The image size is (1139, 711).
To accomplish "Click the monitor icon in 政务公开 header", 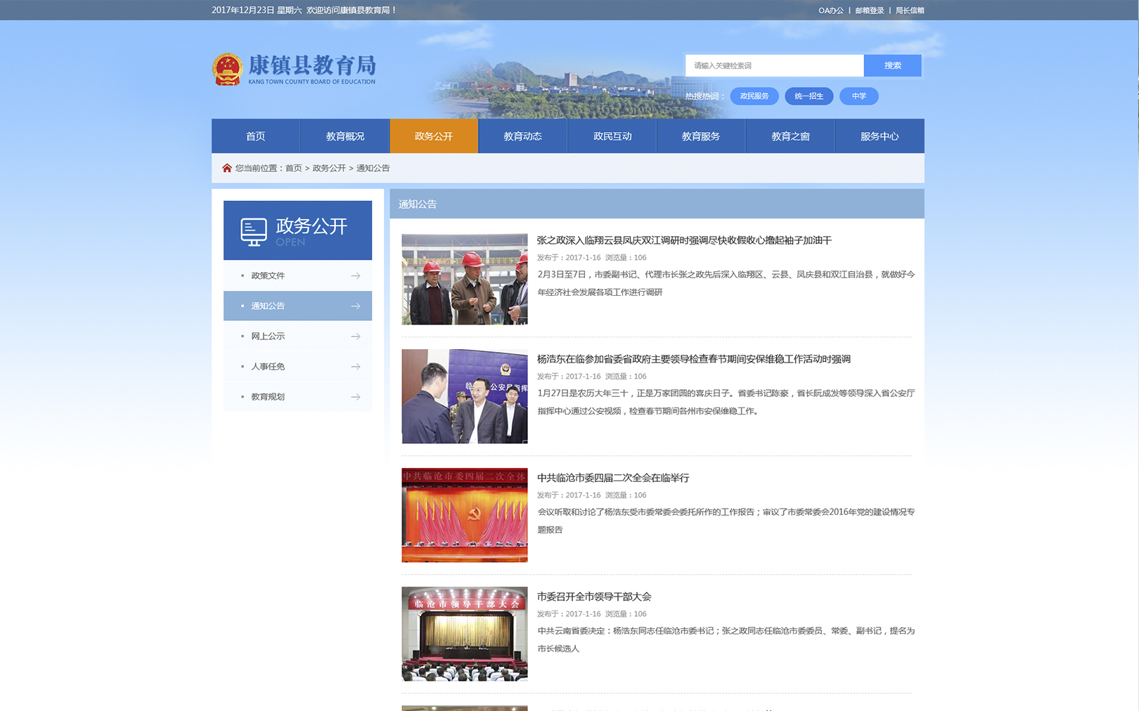I will pos(253,231).
